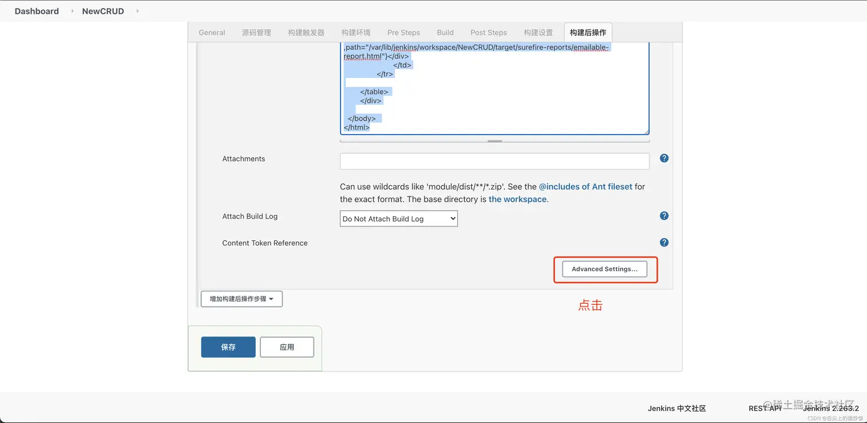Switch to the 构建设置 tab

538,33
